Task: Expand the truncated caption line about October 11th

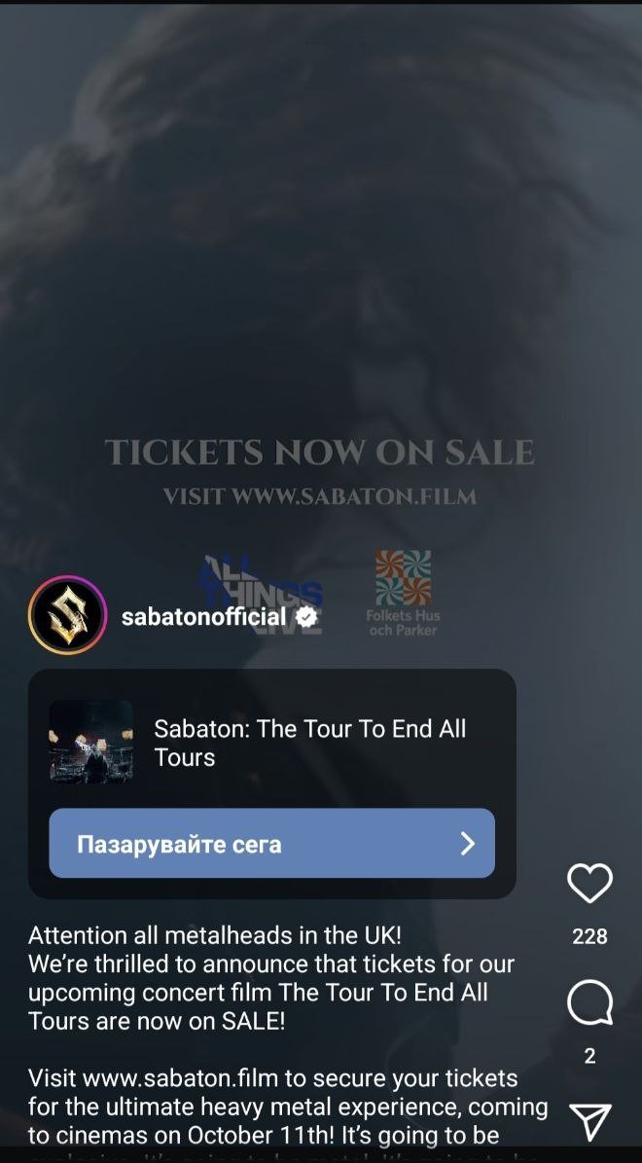Action: coord(264,1136)
